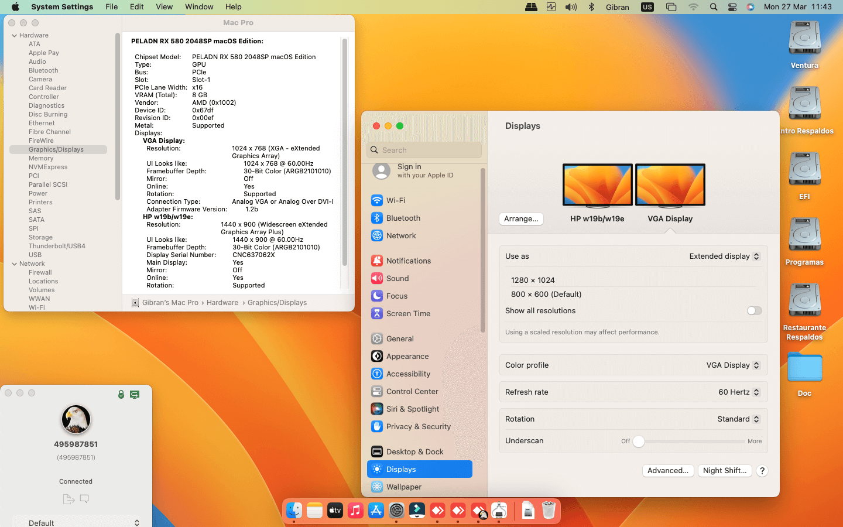Open Wondershare Filmora from the Dock
Image resolution: width=843 pixels, height=527 pixels.
coord(417,511)
